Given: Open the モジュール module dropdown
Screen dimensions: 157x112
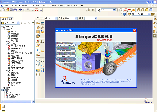Looking at the screenshot, I should tap(51, 18).
